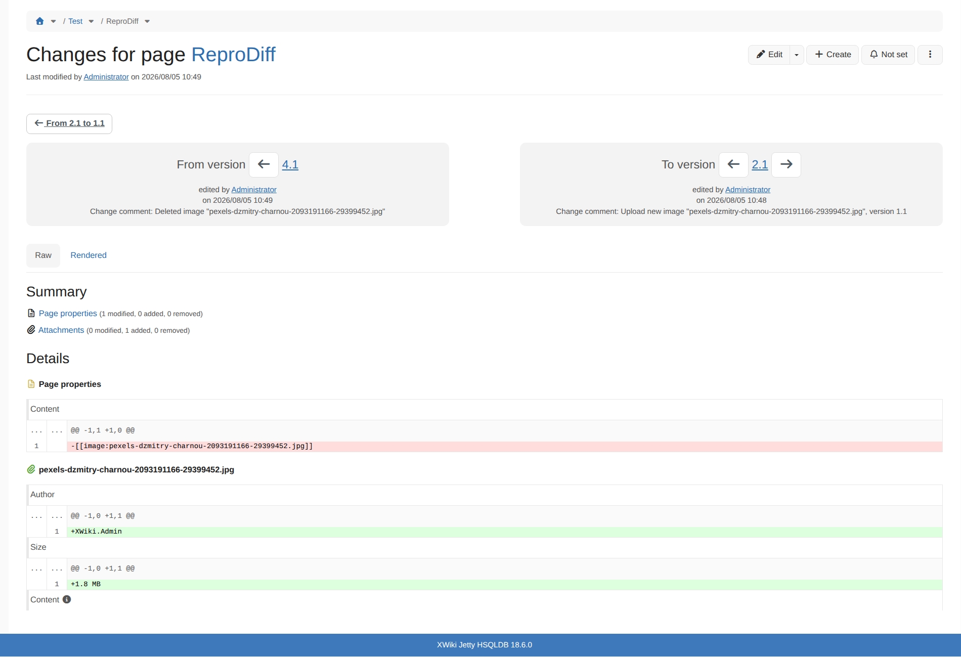
Task: Open Administrator link in To version box
Action: [x=748, y=190]
